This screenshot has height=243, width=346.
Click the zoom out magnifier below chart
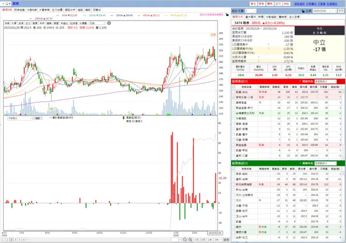coord(185,240)
